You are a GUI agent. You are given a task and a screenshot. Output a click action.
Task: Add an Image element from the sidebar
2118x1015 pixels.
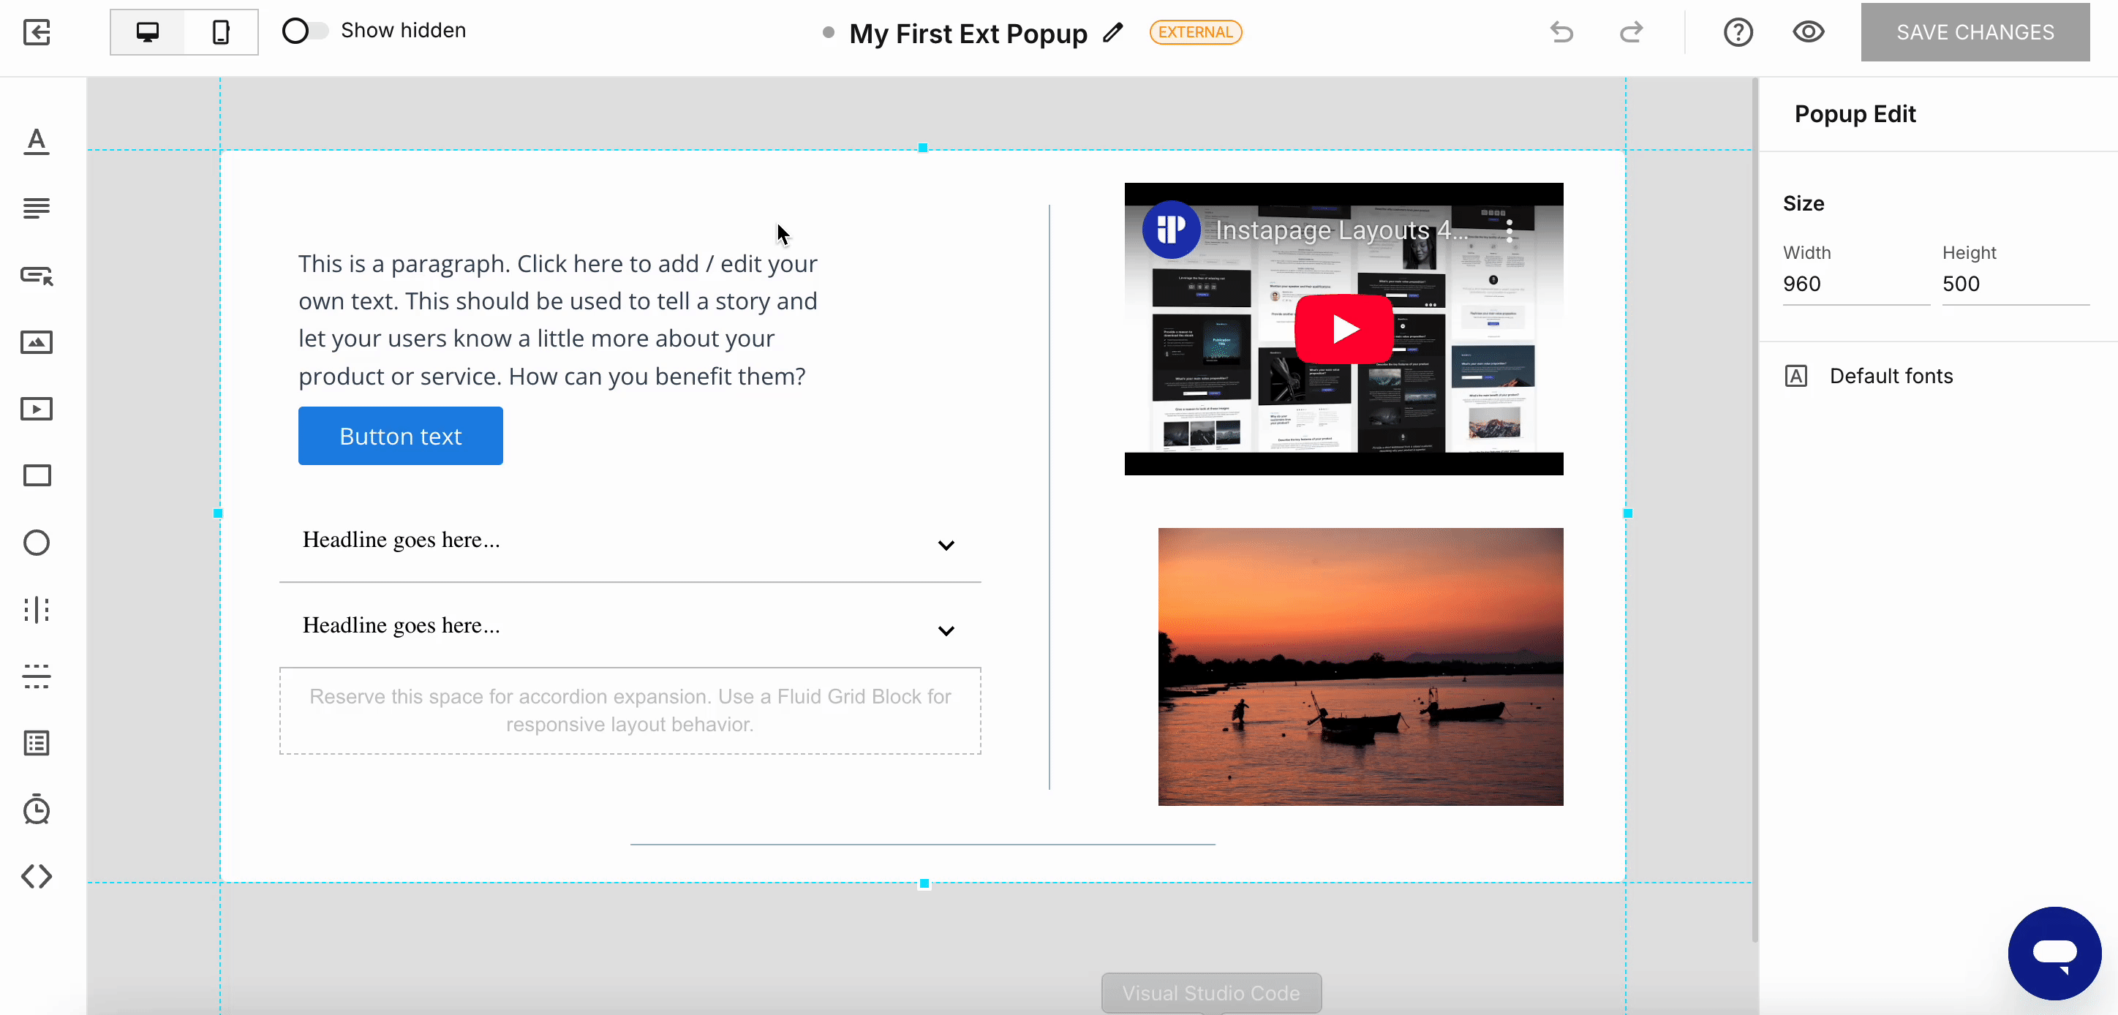[x=36, y=343]
